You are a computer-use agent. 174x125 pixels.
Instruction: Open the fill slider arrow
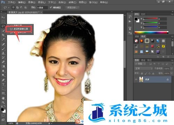pos(172,73)
